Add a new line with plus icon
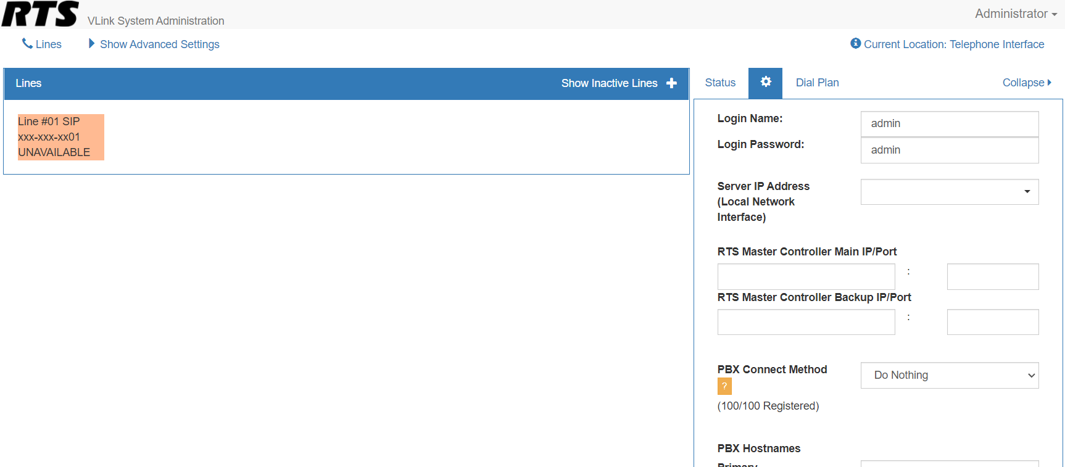Image resolution: width=1065 pixels, height=467 pixels. pos(672,83)
